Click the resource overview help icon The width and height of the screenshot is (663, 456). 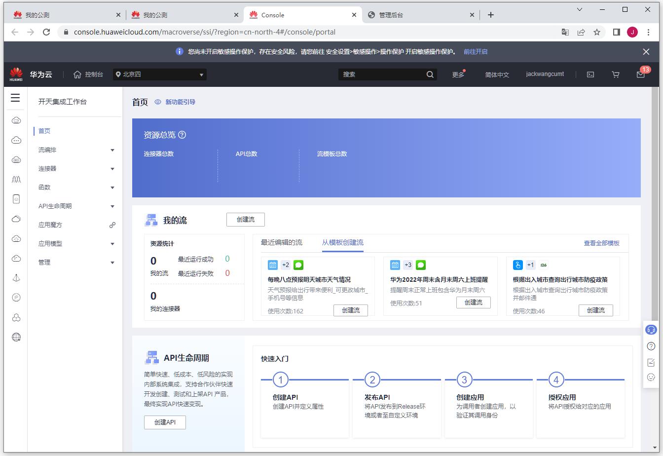click(182, 135)
